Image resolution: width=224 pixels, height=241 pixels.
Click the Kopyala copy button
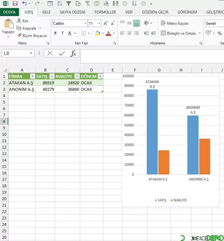(x=26, y=28)
